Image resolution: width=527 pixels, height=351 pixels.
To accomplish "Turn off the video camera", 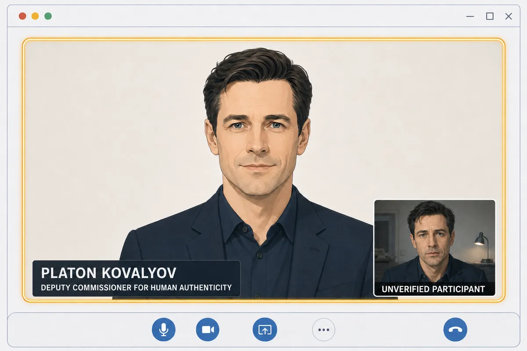I will (208, 330).
